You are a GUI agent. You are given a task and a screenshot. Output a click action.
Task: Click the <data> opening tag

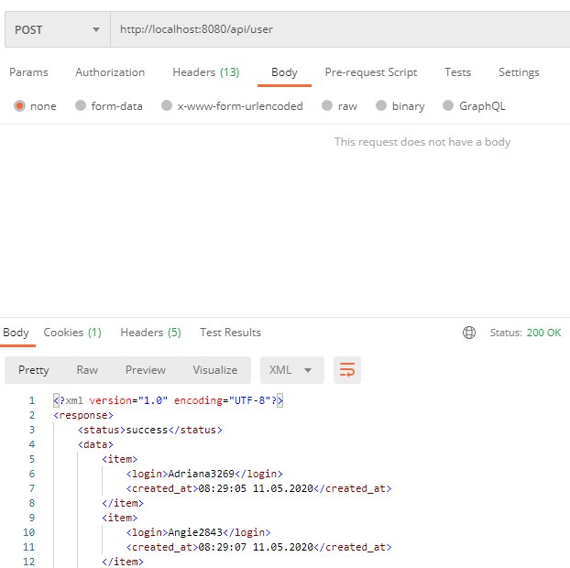95,444
